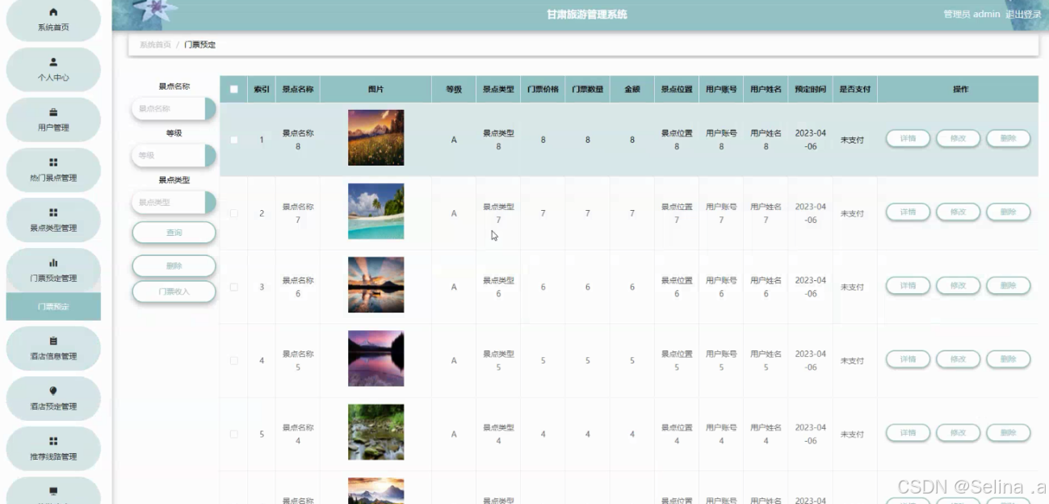The image size is (1049, 504).
Task: Click 删除 in row 景点名称5
Action: click(x=1008, y=359)
